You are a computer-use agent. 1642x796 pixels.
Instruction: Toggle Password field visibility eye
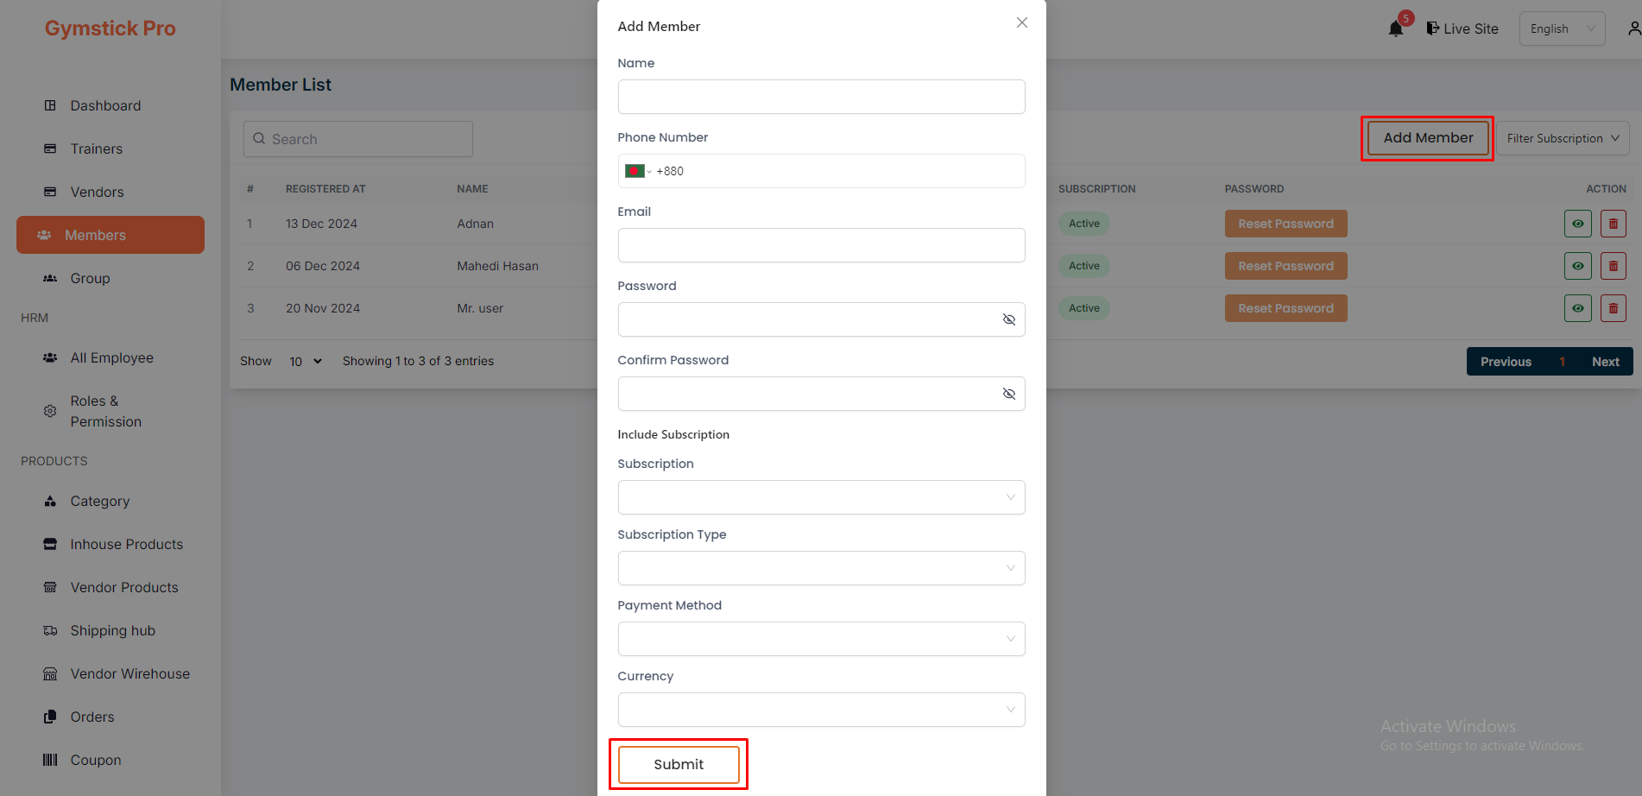pos(1008,319)
